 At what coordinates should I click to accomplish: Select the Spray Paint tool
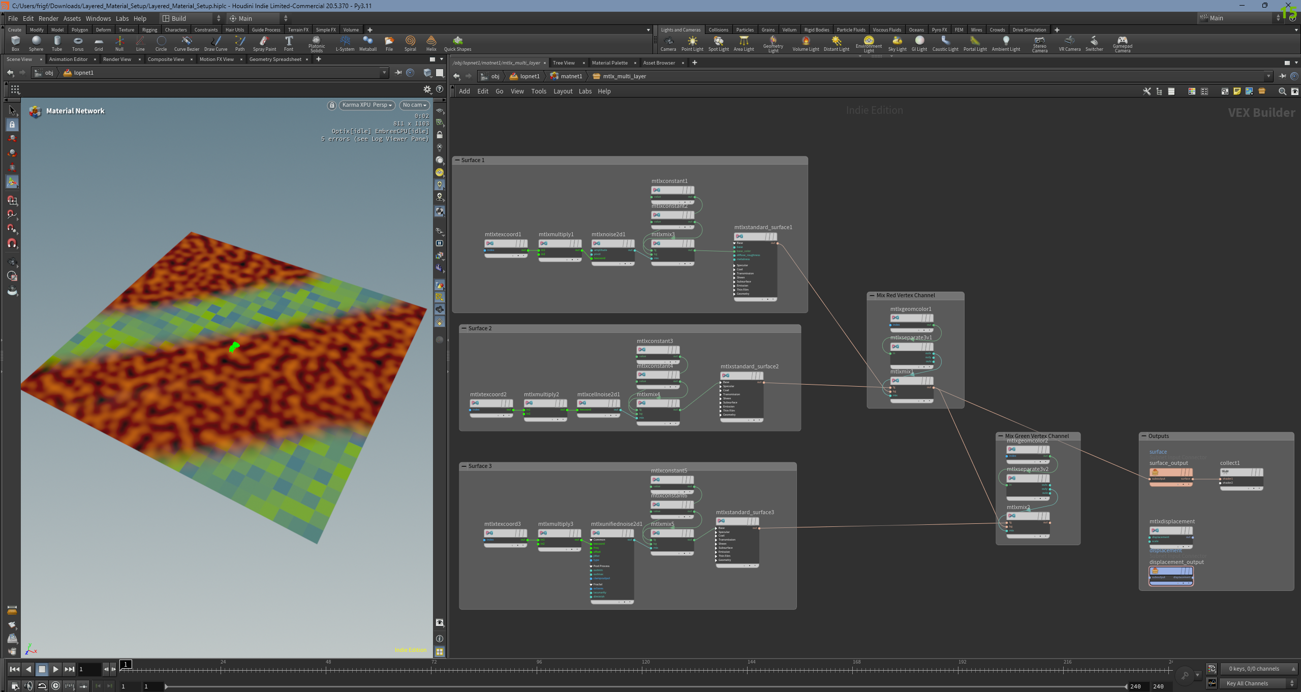[264, 43]
